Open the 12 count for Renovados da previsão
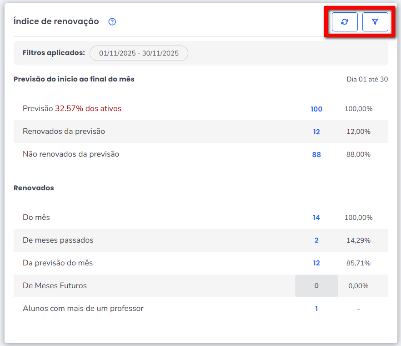This screenshot has width=401, height=346. pos(316,132)
